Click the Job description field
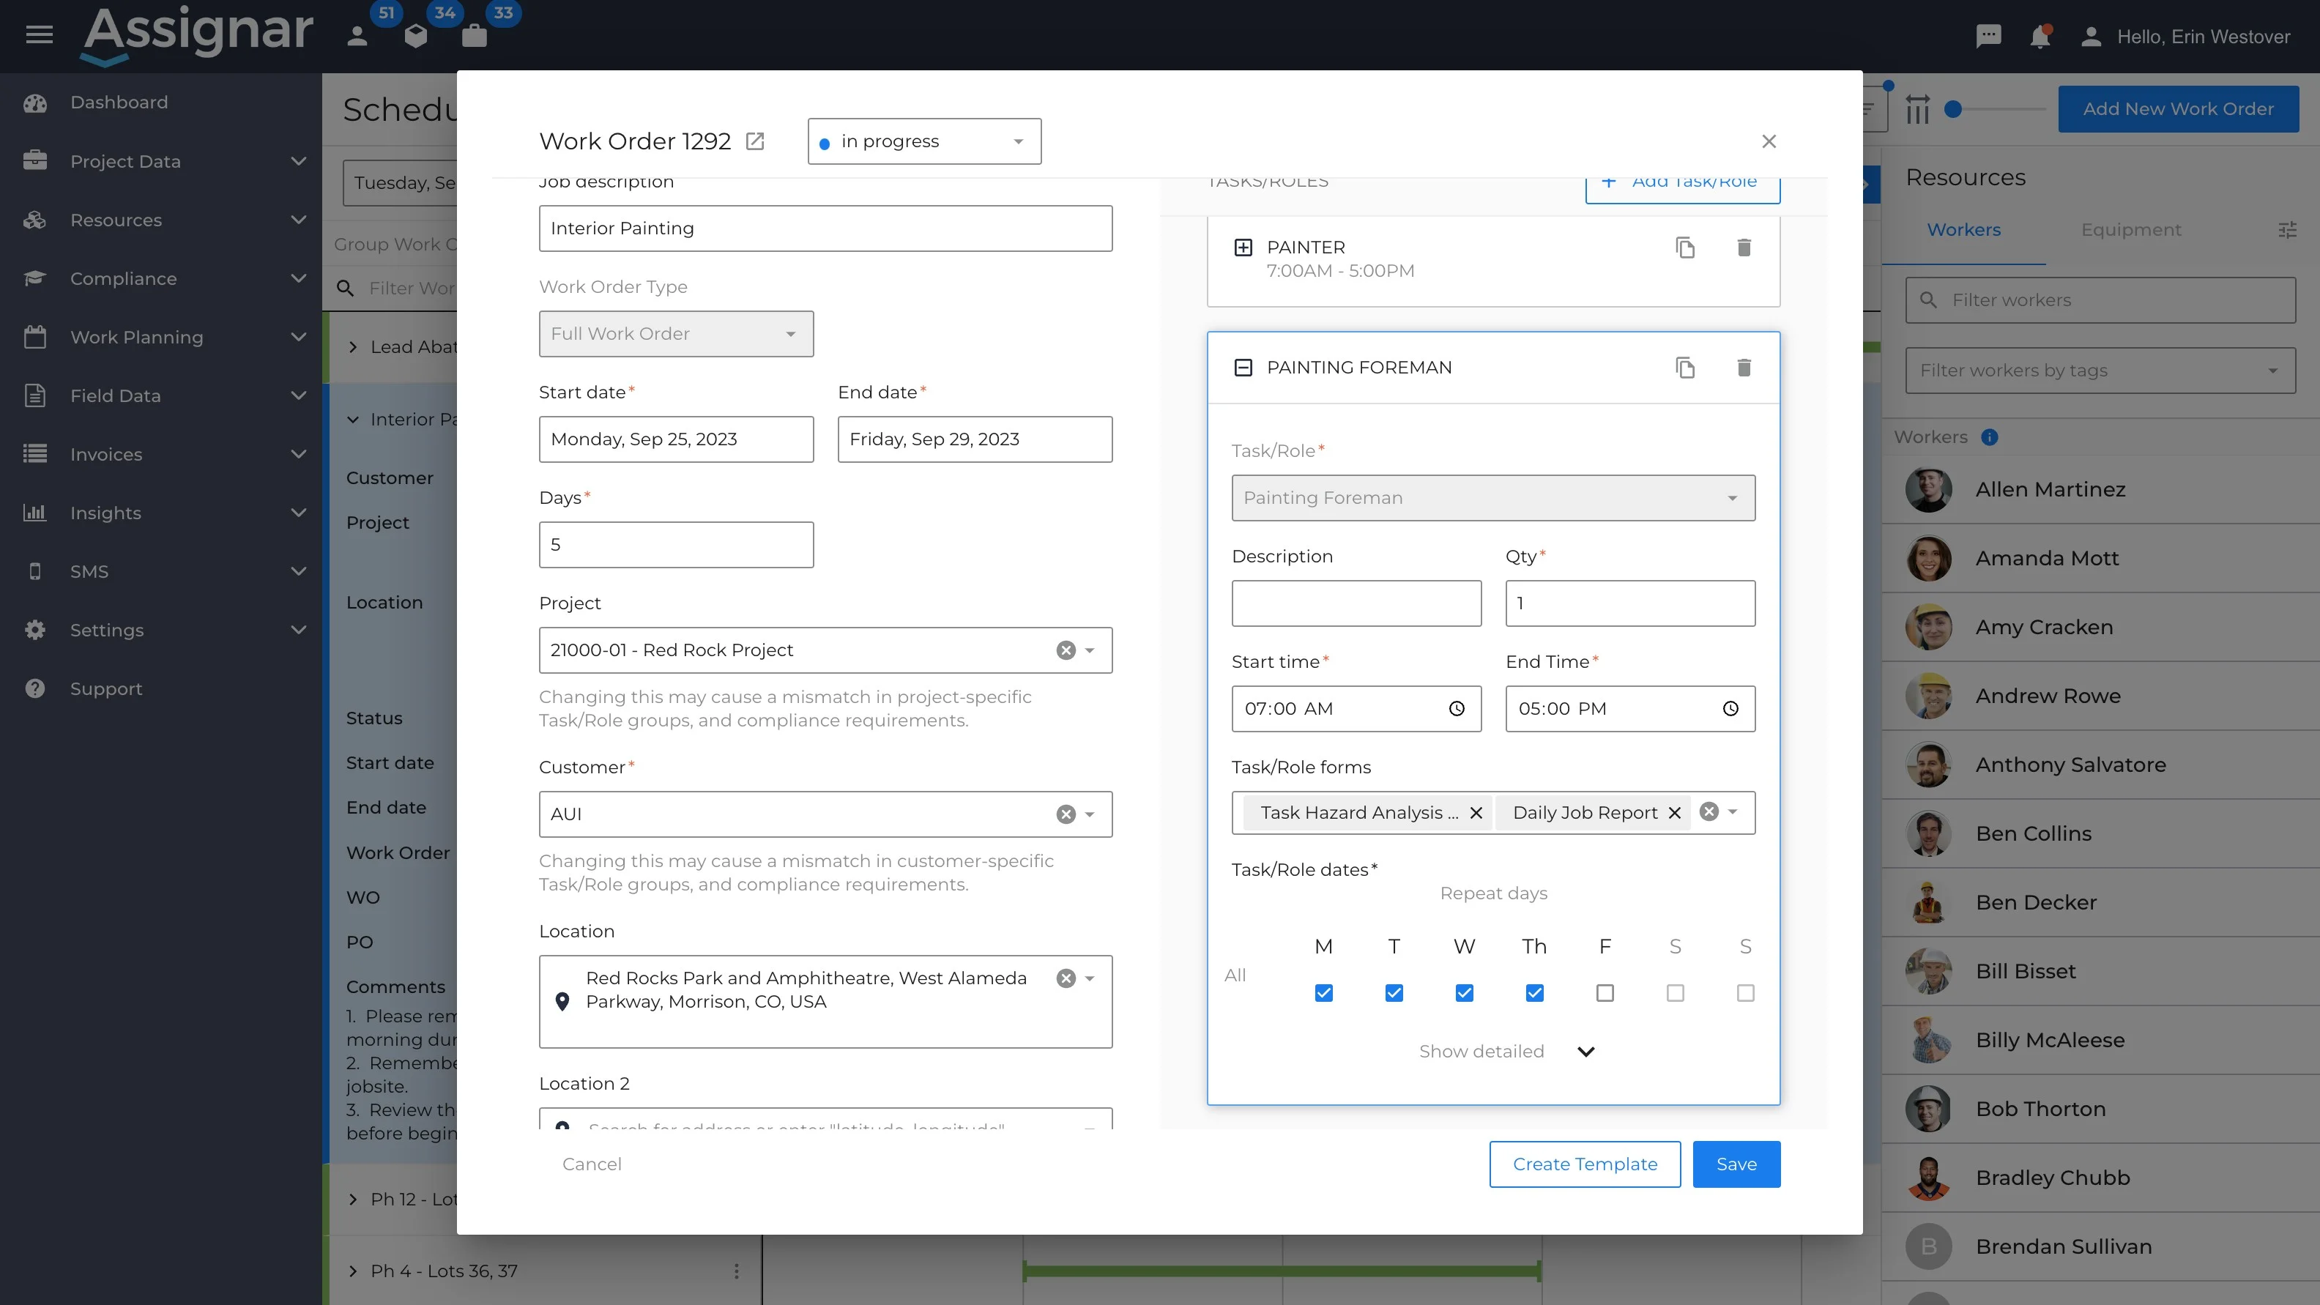The height and width of the screenshot is (1305, 2320). tap(825, 228)
